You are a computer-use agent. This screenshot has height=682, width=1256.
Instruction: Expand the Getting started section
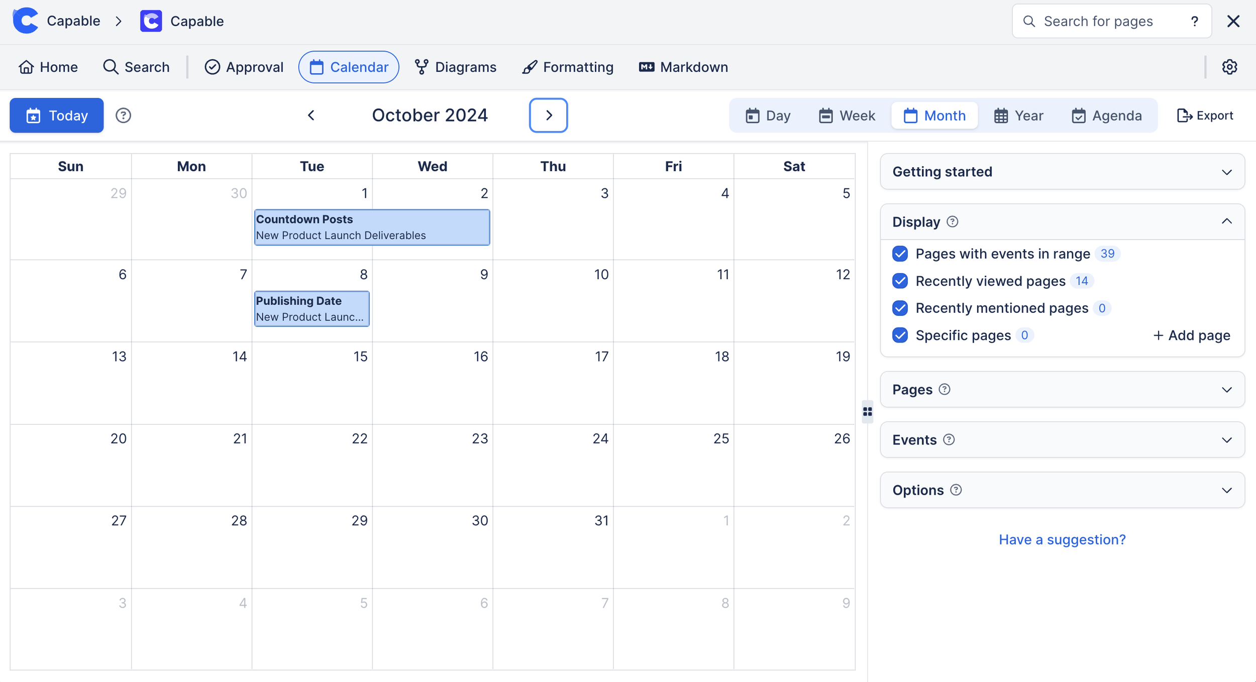coord(1063,172)
